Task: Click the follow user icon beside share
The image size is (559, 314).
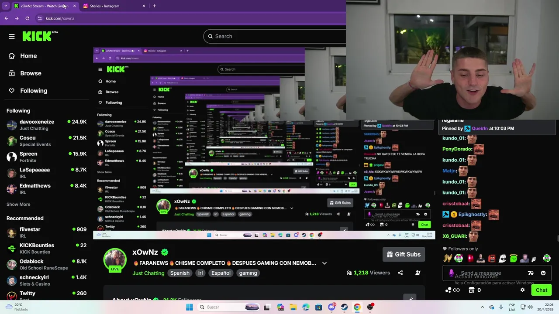Action: click(x=418, y=273)
